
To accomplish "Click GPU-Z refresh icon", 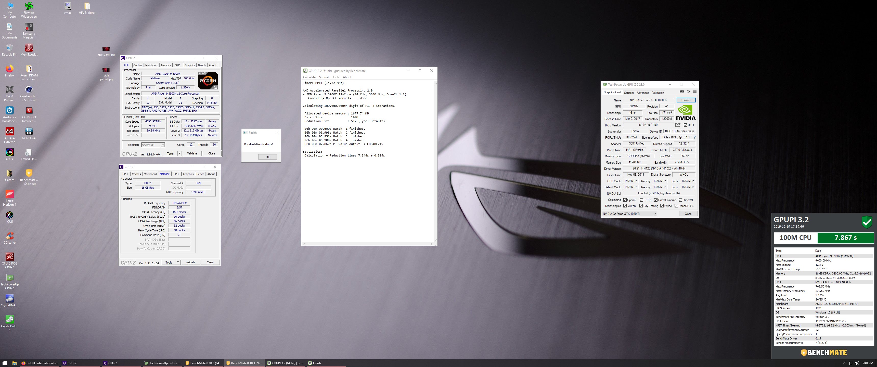I will (x=688, y=91).
